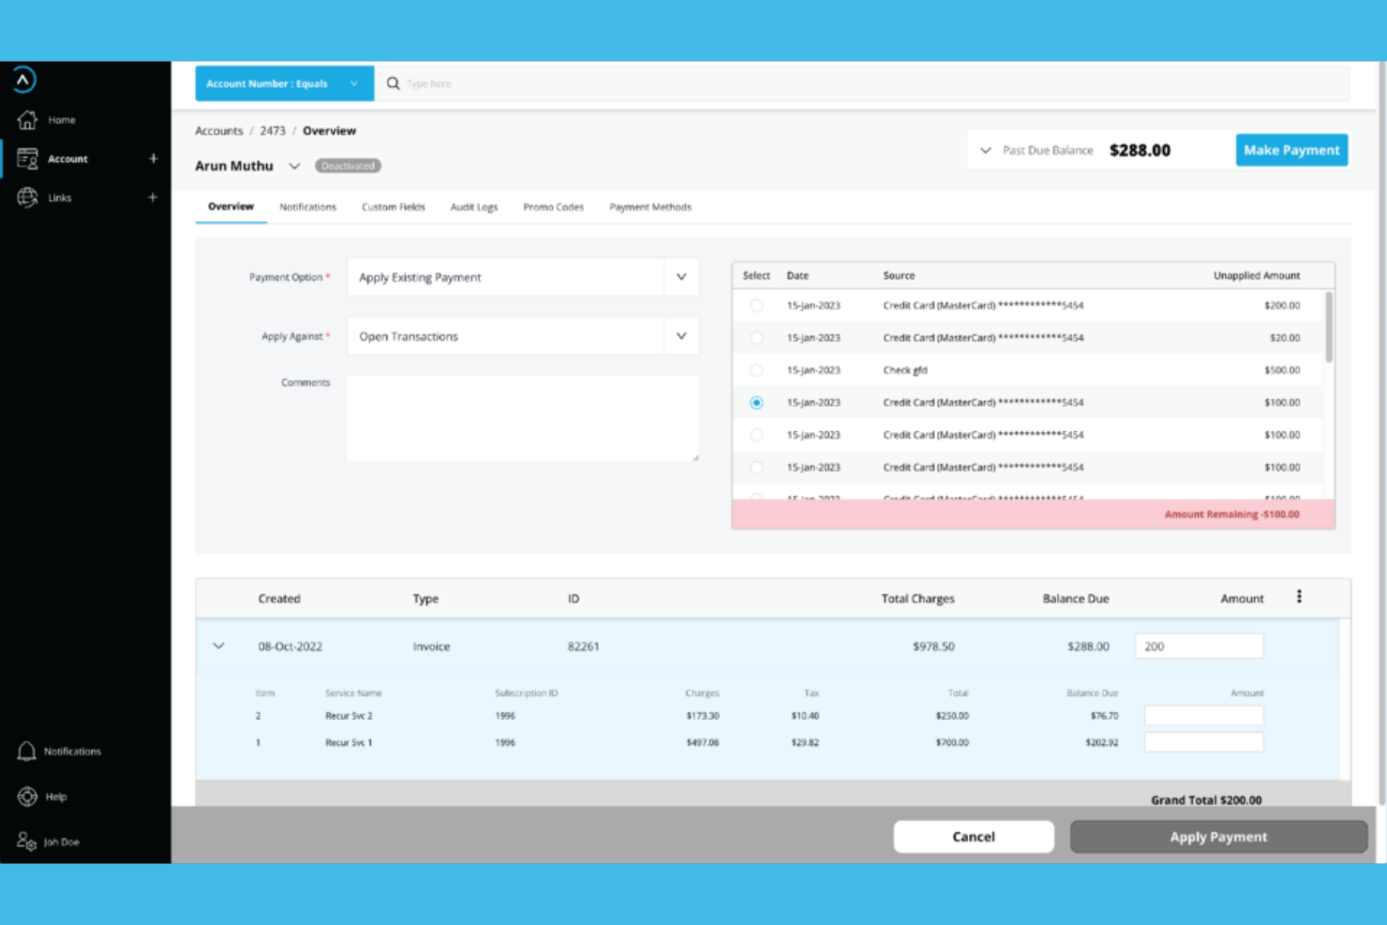This screenshot has width=1387, height=925.
Task: Click the Total Charges column header
Action: 917,599
